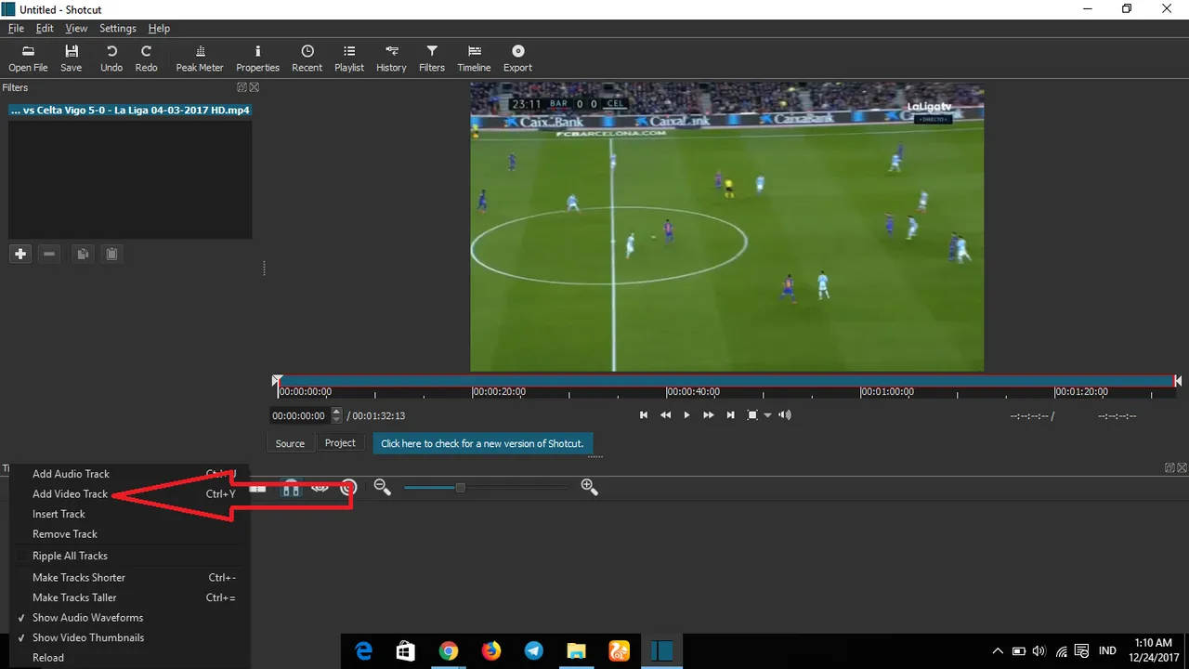Skip to the start of the clip
Screen dimensions: 1189x669
coord(644,415)
